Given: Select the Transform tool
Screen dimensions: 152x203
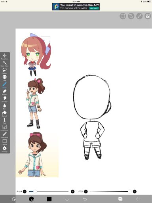Looking at the screenshot, I should (x=5, y=56).
